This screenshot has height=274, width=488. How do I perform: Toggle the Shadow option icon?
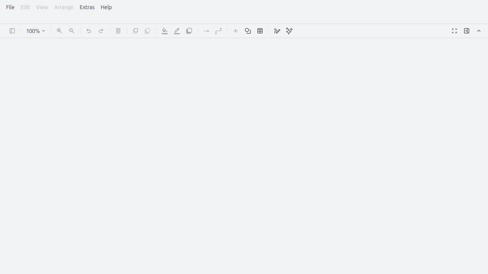(x=189, y=31)
